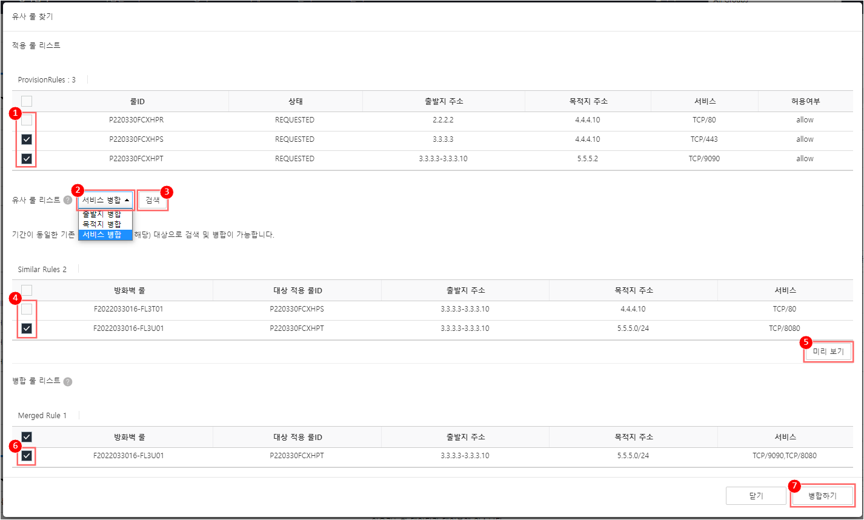Click the Similar Rules 2 label
The image size is (864, 520).
coord(42,269)
